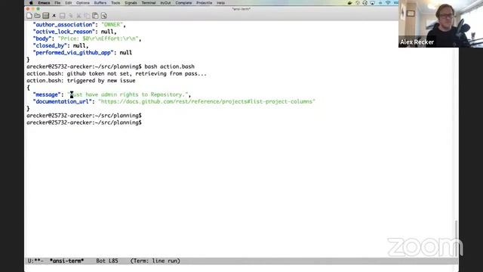Viewport: 483px width, 272px height.
Task: Click *ansi-term* buffer name in mode line
Action: coord(66,261)
